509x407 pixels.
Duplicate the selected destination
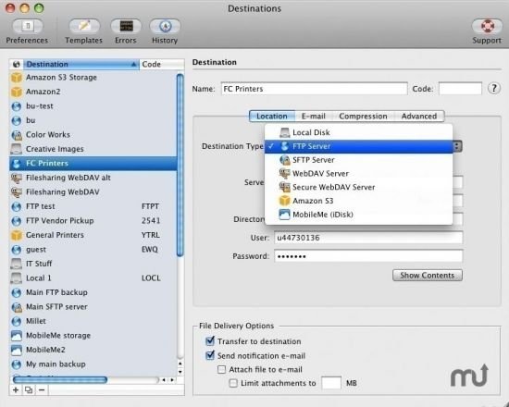pos(29,389)
